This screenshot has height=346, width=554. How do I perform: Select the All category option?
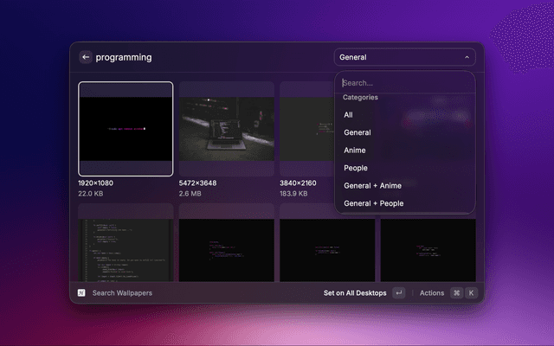pos(348,115)
